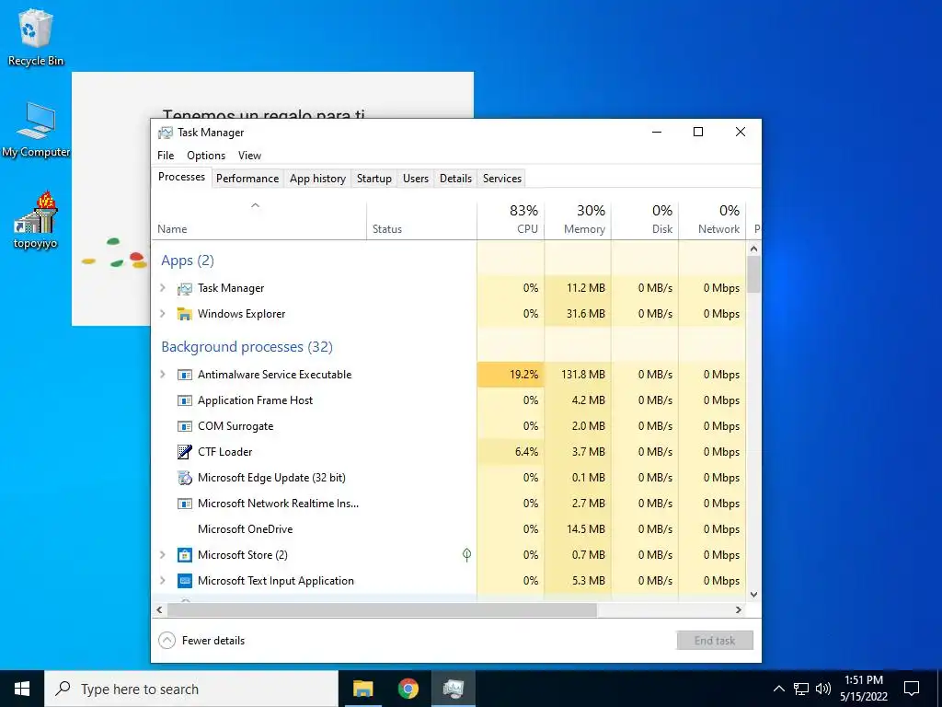942x707 pixels.
Task: Click the Background processes (32) group header
Action: click(x=247, y=347)
